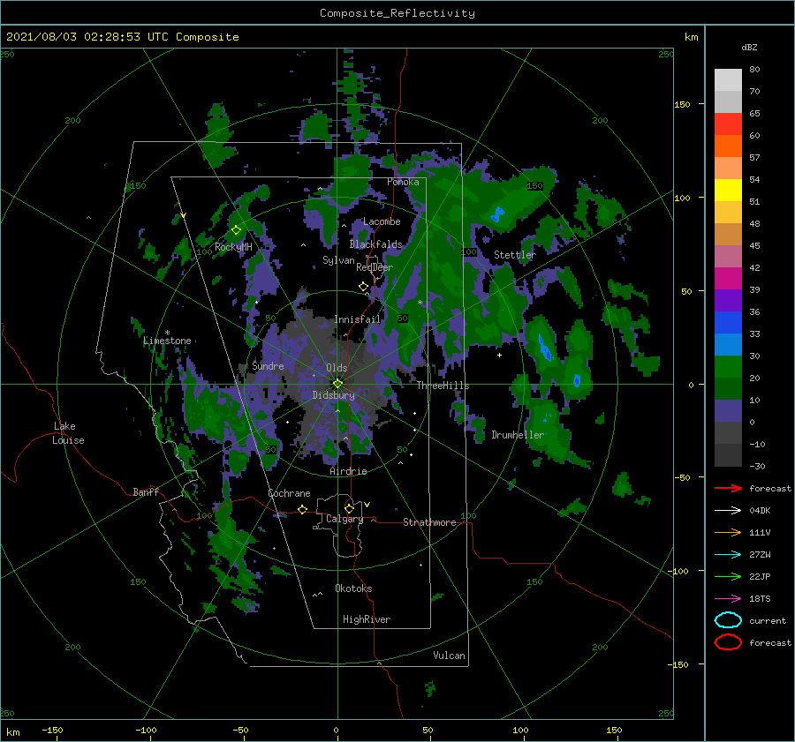The width and height of the screenshot is (795, 742).
Task: Click the Drumheller map label
Action: coord(518,435)
